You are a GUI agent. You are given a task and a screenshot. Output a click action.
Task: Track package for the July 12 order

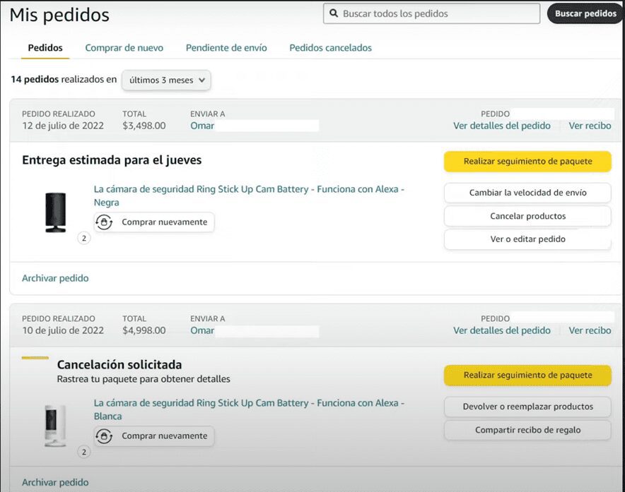click(527, 162)
